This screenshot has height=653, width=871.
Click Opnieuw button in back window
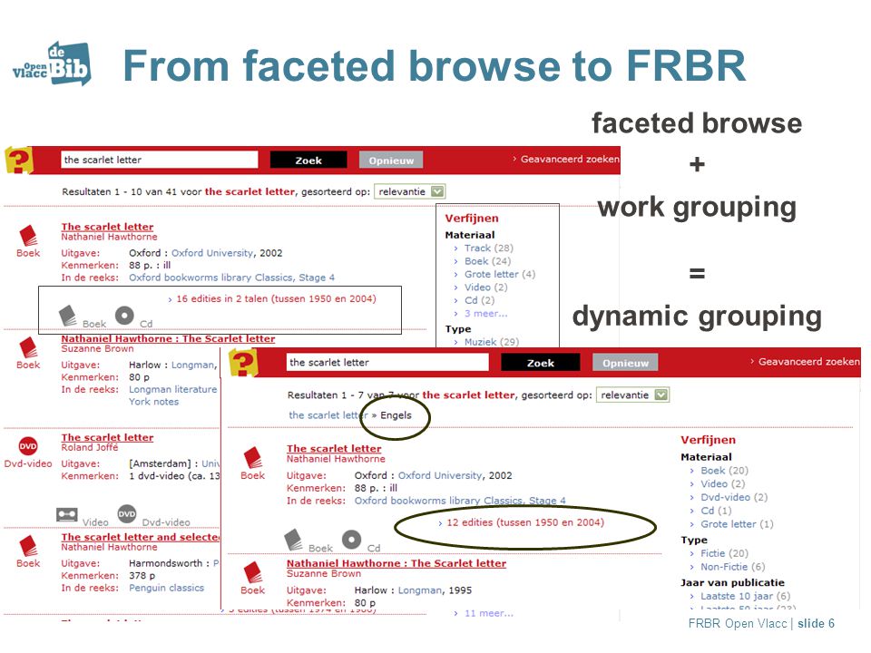391,160
